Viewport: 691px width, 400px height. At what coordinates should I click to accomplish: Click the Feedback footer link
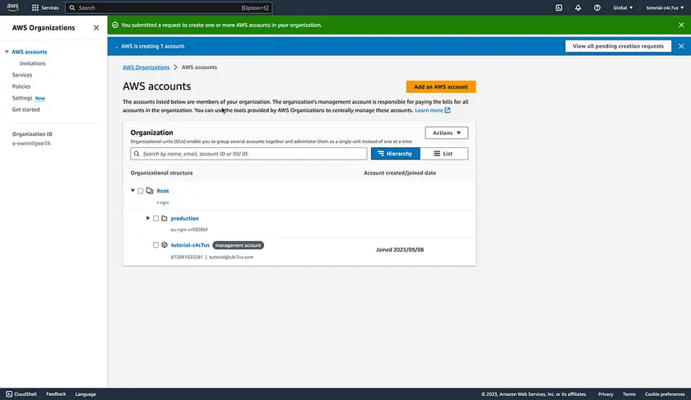(56, 393)
